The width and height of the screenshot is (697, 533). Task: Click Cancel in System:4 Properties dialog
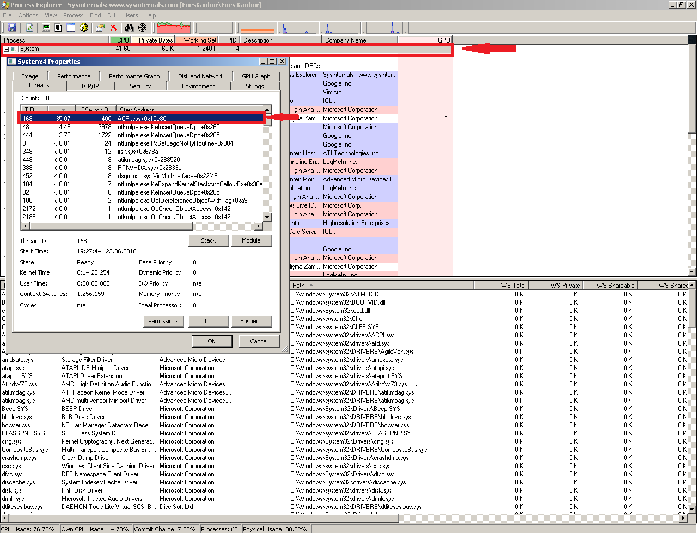point(259,341)
